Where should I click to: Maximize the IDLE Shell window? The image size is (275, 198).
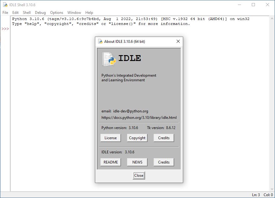click(x=253, y=5)
